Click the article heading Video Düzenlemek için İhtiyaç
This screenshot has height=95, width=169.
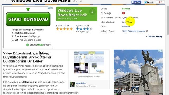(27, 57)
